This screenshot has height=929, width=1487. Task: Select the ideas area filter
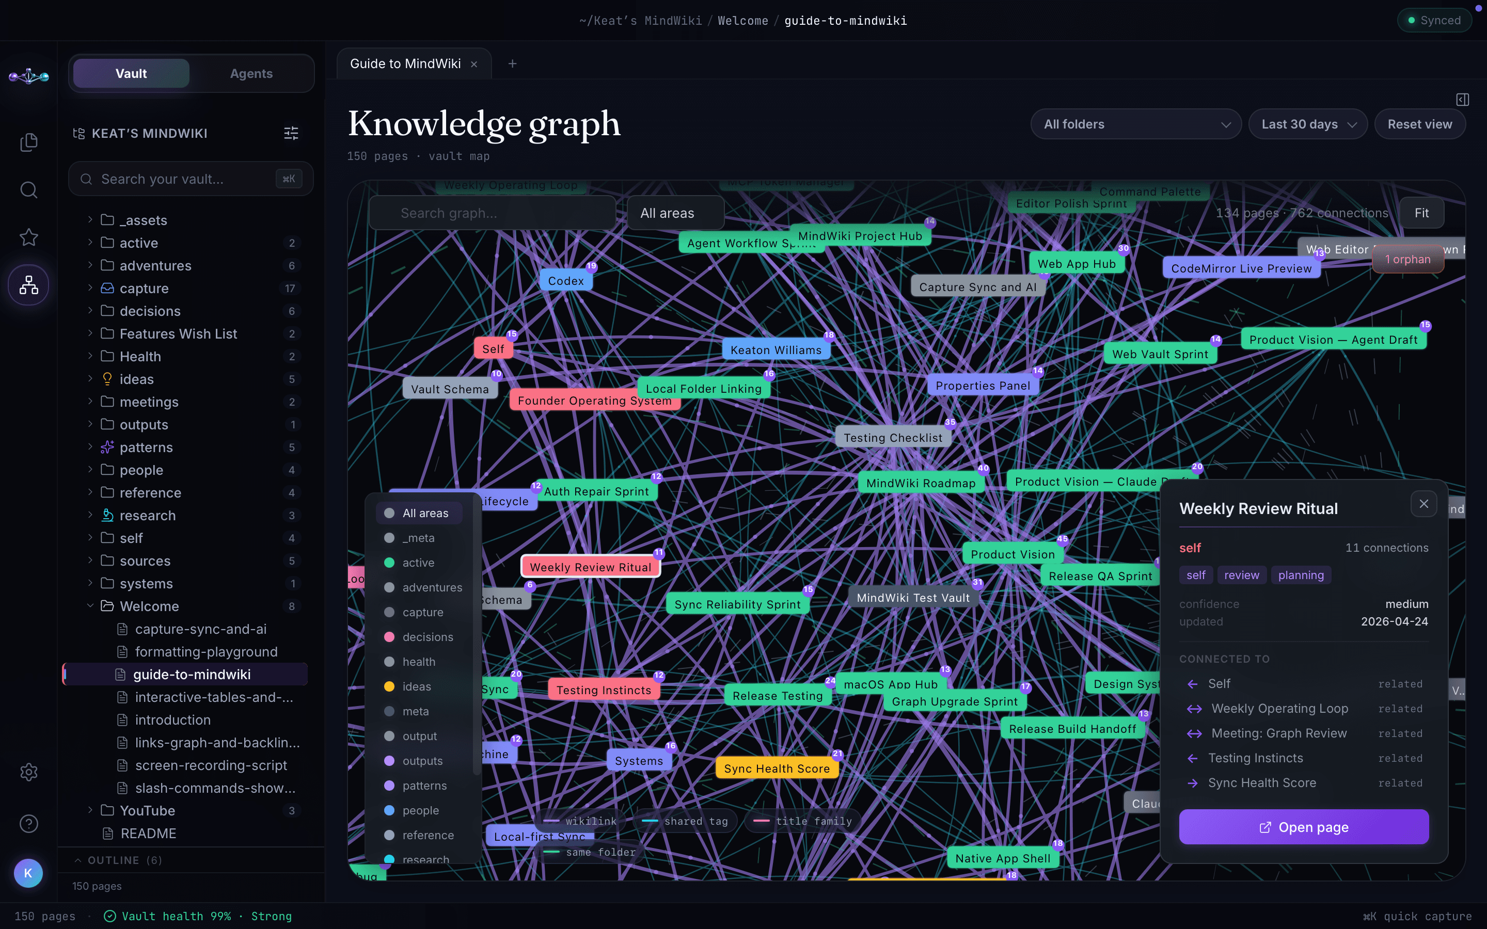point(420,686)
